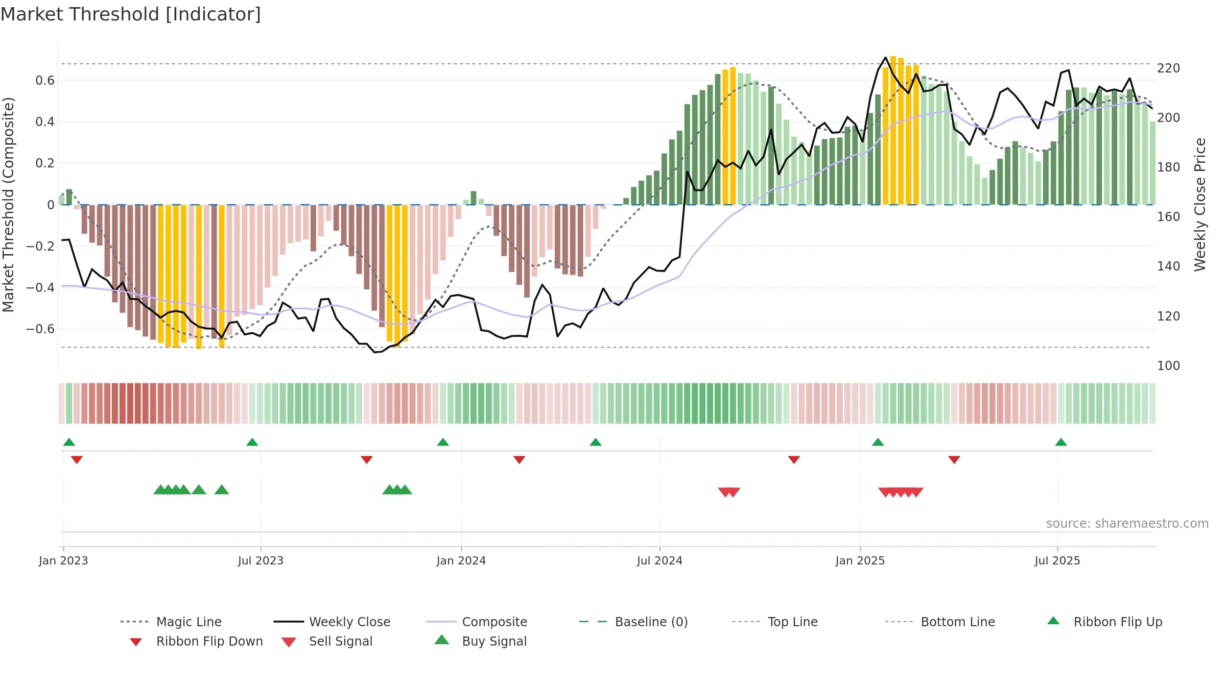Toggle the Sell Signal legend entry
1226x689 pixels.
tap(327, 641)
